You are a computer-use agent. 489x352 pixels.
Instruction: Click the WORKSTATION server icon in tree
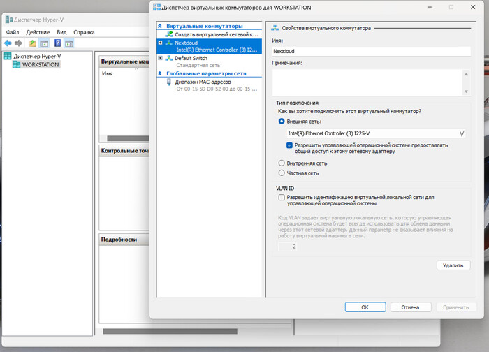click(17, 64)
